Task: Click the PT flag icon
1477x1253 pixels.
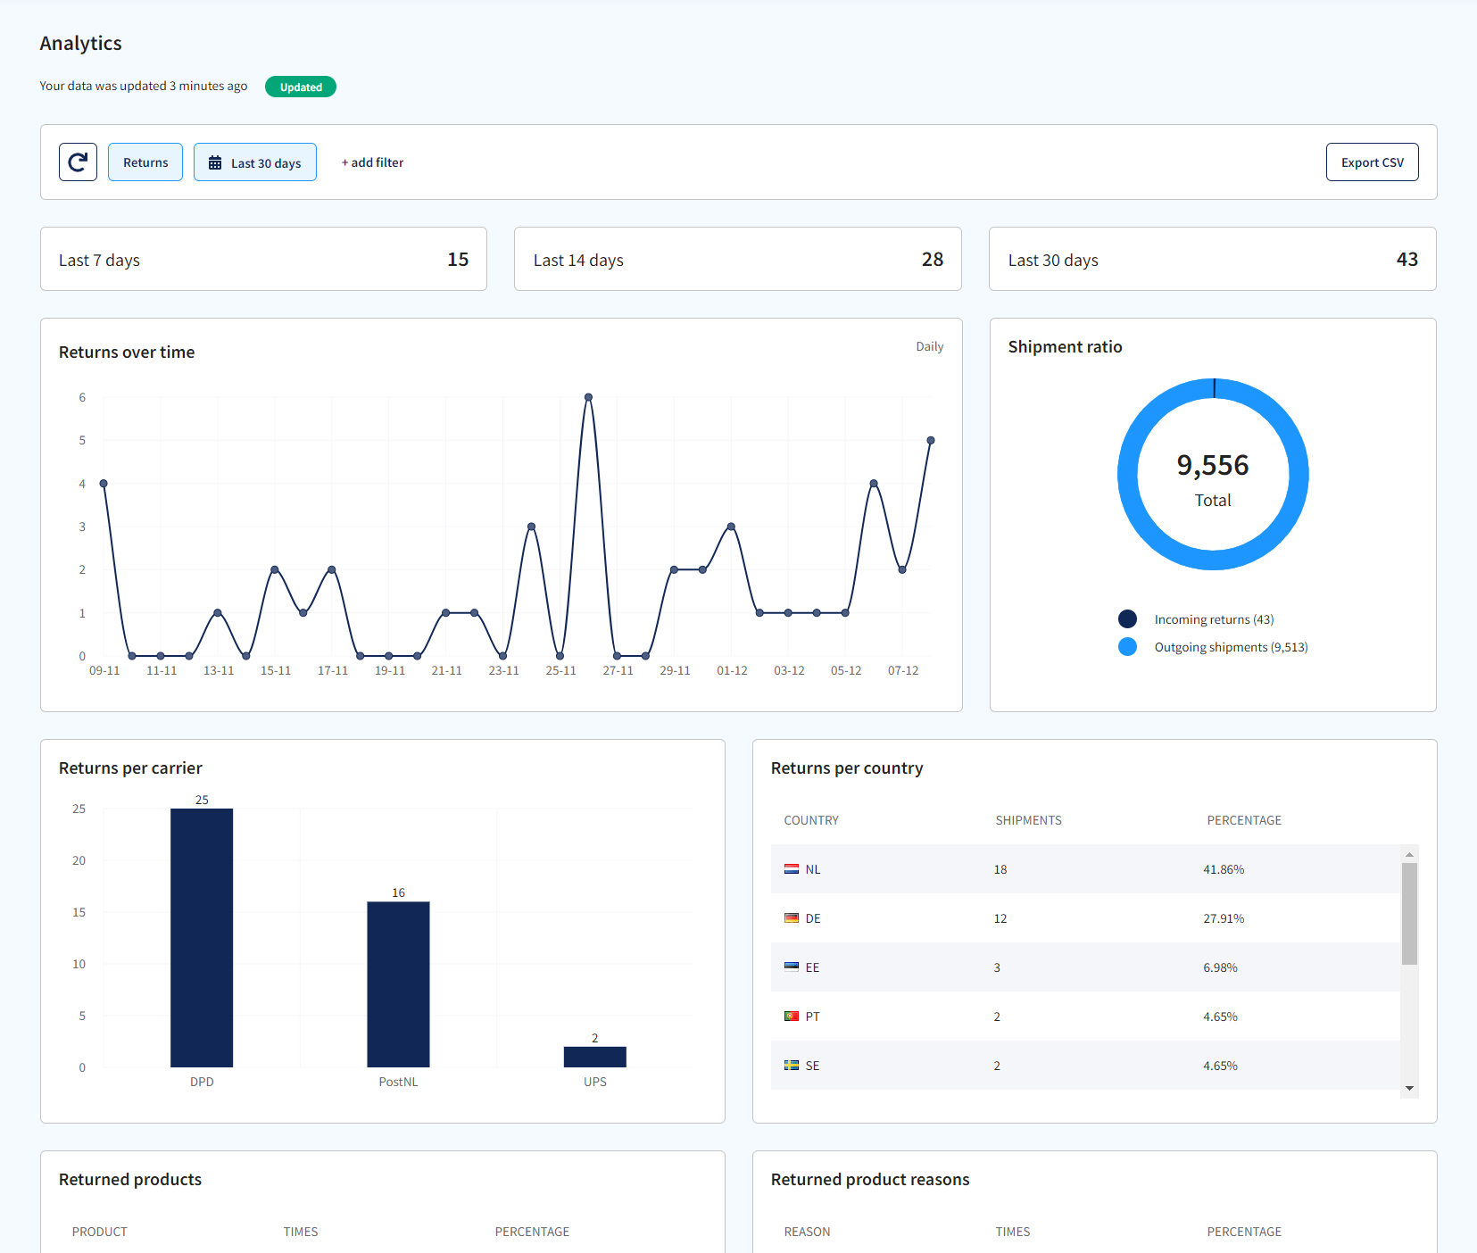Action: click(x=792, y=1016)
